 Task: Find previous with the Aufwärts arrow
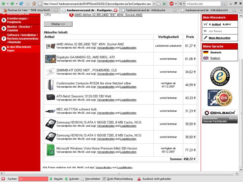point(66,179)
